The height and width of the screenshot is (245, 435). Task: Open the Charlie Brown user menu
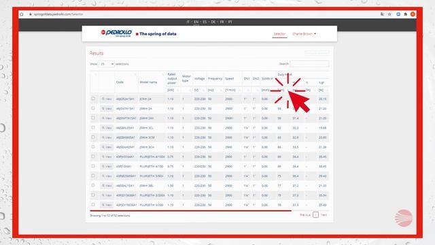(x=304, y=34)
